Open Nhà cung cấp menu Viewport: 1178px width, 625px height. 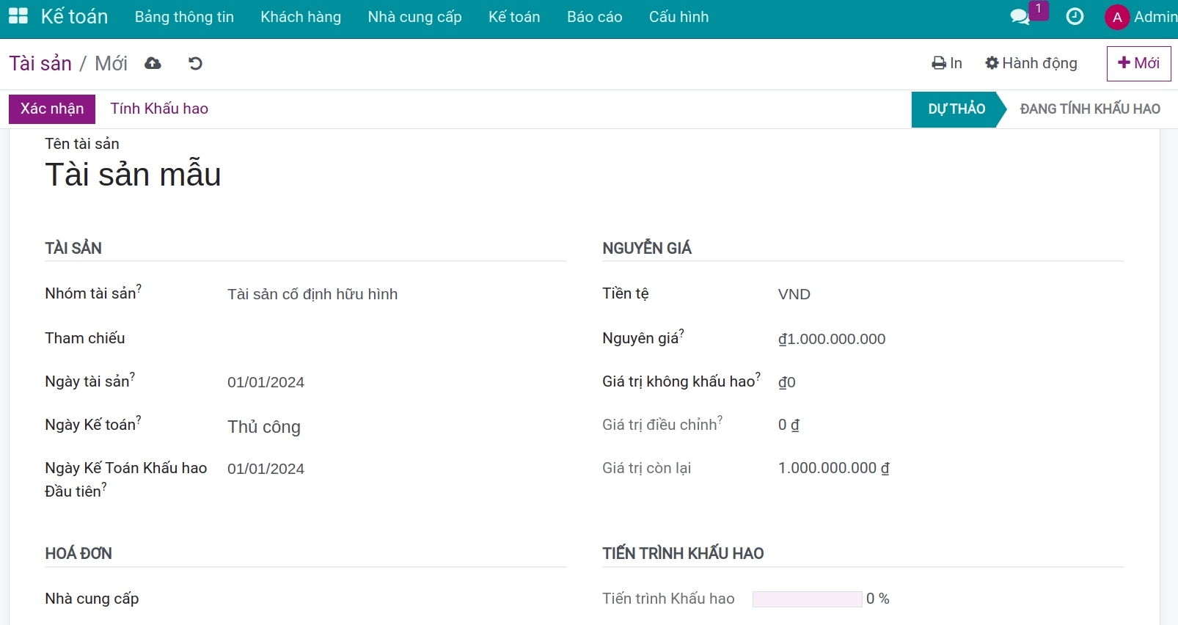(x=415, y=17)
